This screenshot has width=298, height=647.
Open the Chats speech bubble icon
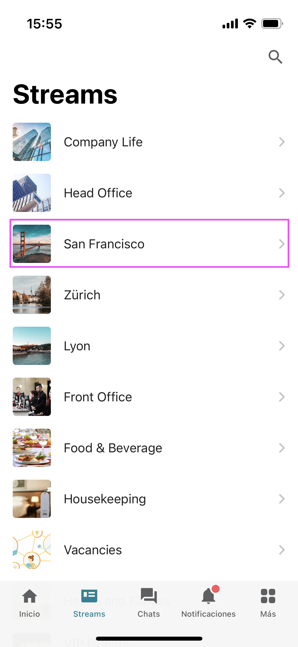click(149, 596)
